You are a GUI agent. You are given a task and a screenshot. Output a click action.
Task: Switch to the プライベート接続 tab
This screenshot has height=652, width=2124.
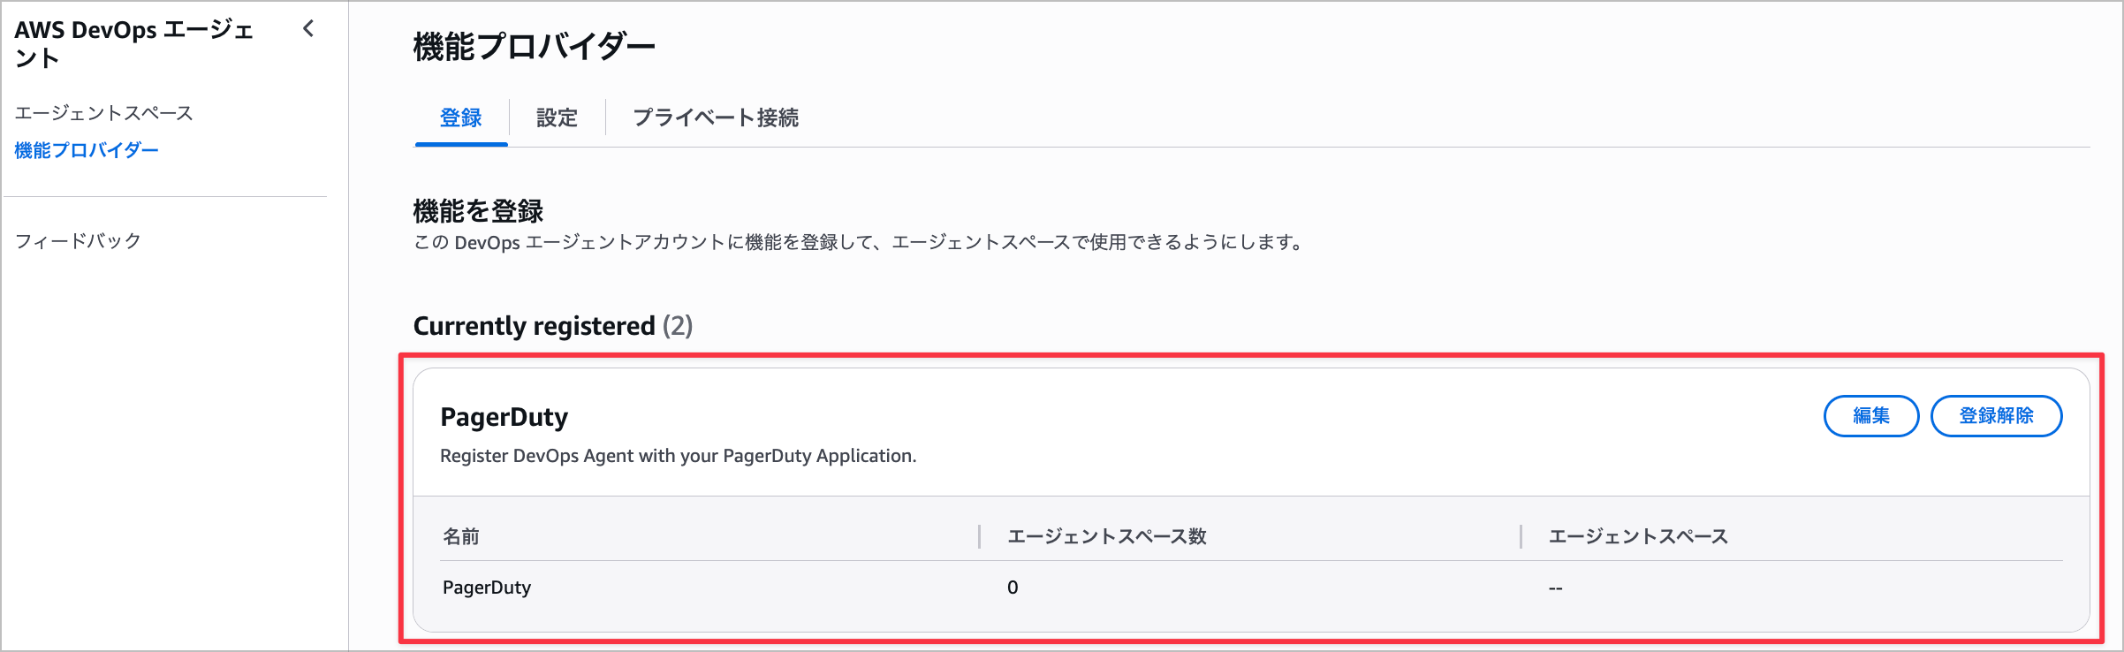tap(716, 118)
